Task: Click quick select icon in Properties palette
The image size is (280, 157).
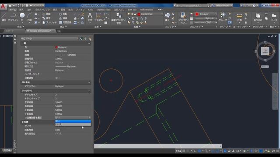Action: coord(90,39)
